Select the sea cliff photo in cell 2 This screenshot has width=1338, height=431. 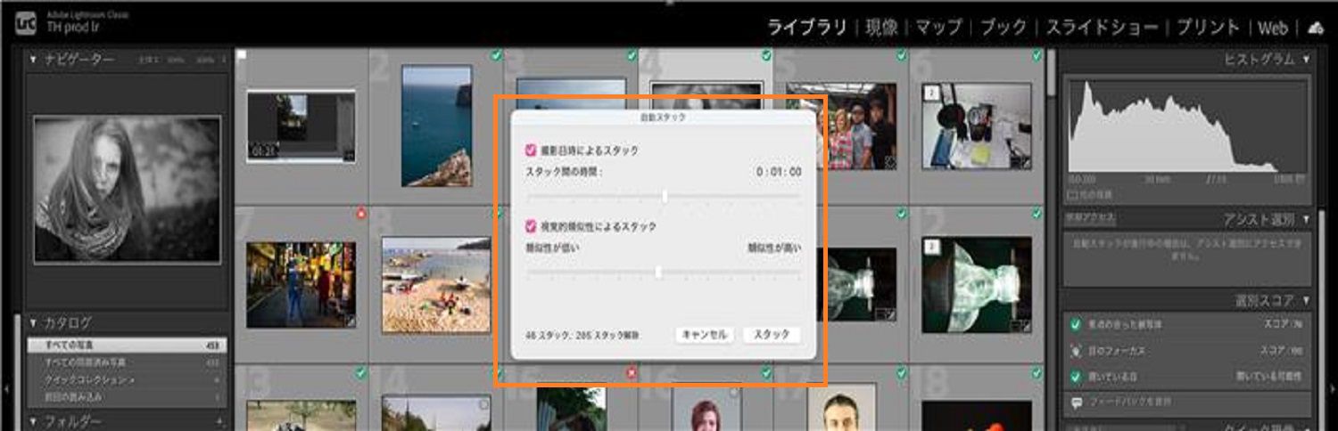click(436, 126)
